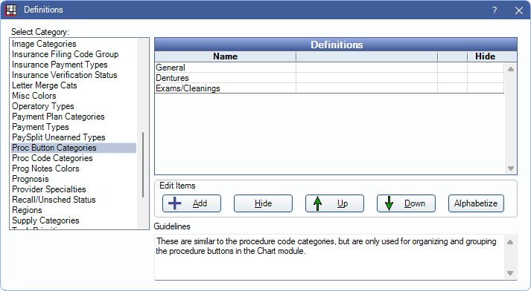The image size is (531, 291).
Task: Select Recall/Unsched Status category
Action: point(74,200)
